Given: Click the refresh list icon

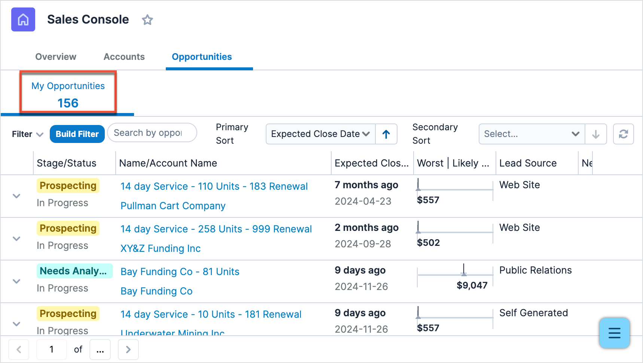Looking at the screenshot, I should (623, 134).
